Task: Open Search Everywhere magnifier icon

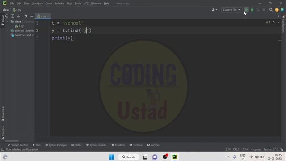Action: (271, 10)
